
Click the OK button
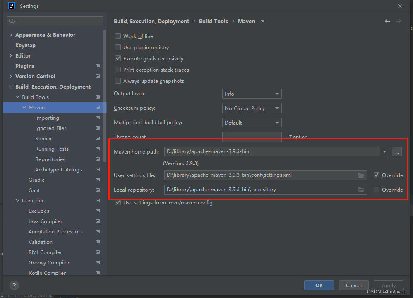click(319, 285)
